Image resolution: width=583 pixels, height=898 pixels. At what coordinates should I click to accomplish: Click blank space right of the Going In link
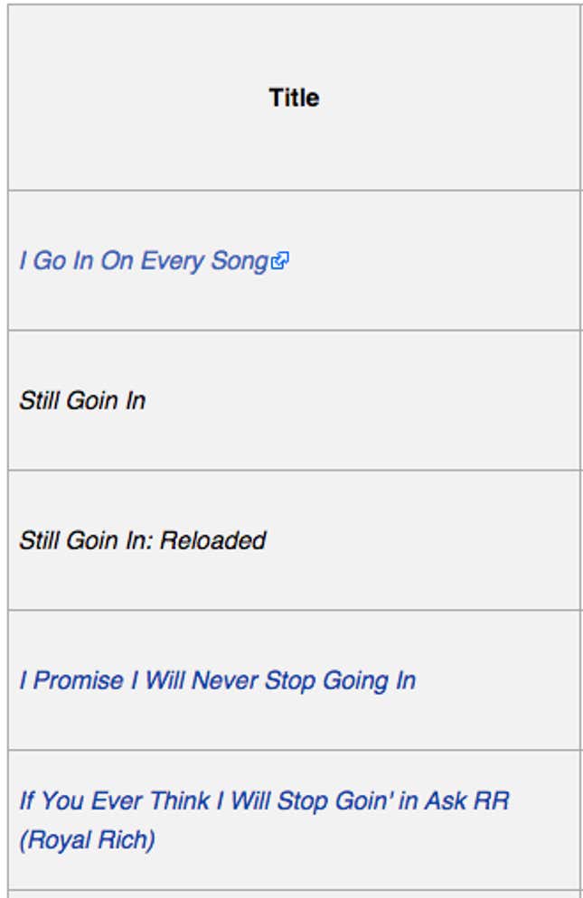[499, 681]
